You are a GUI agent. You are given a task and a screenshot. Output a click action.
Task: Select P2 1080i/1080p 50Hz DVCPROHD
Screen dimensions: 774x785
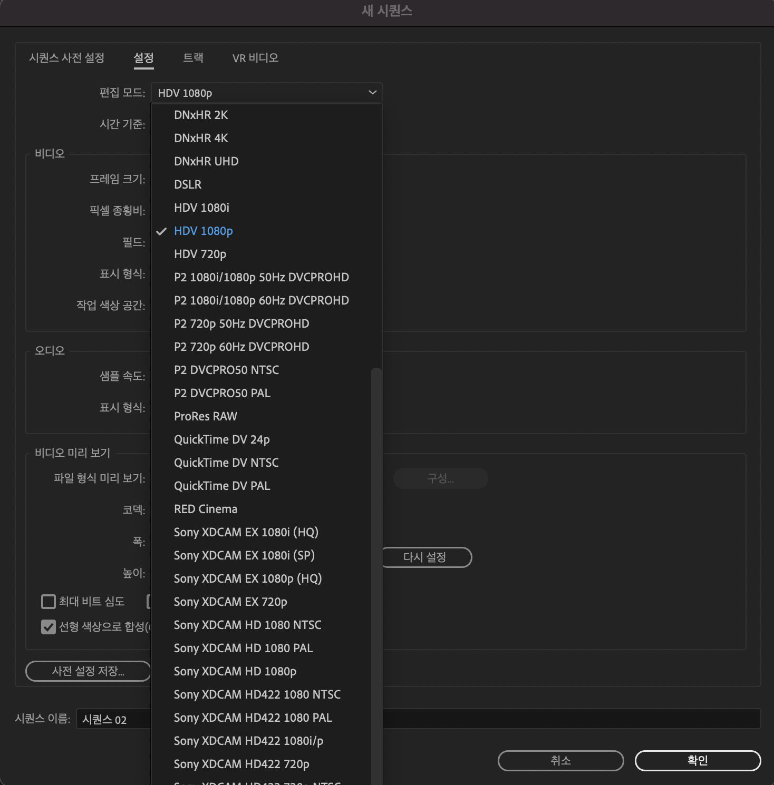point(266,277)
